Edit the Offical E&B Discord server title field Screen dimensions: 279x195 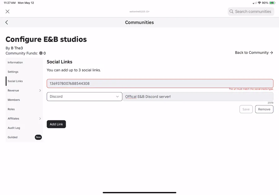tap(198, 97)
